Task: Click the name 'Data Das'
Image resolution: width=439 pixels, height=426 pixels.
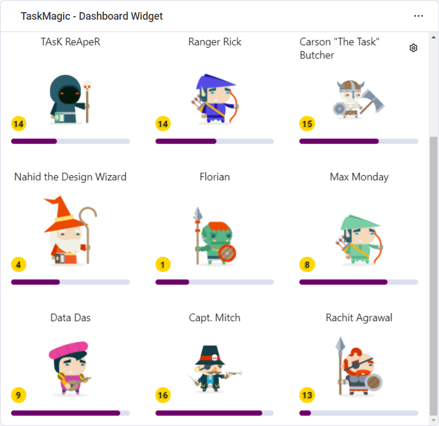Action: [x=70, y=318]
